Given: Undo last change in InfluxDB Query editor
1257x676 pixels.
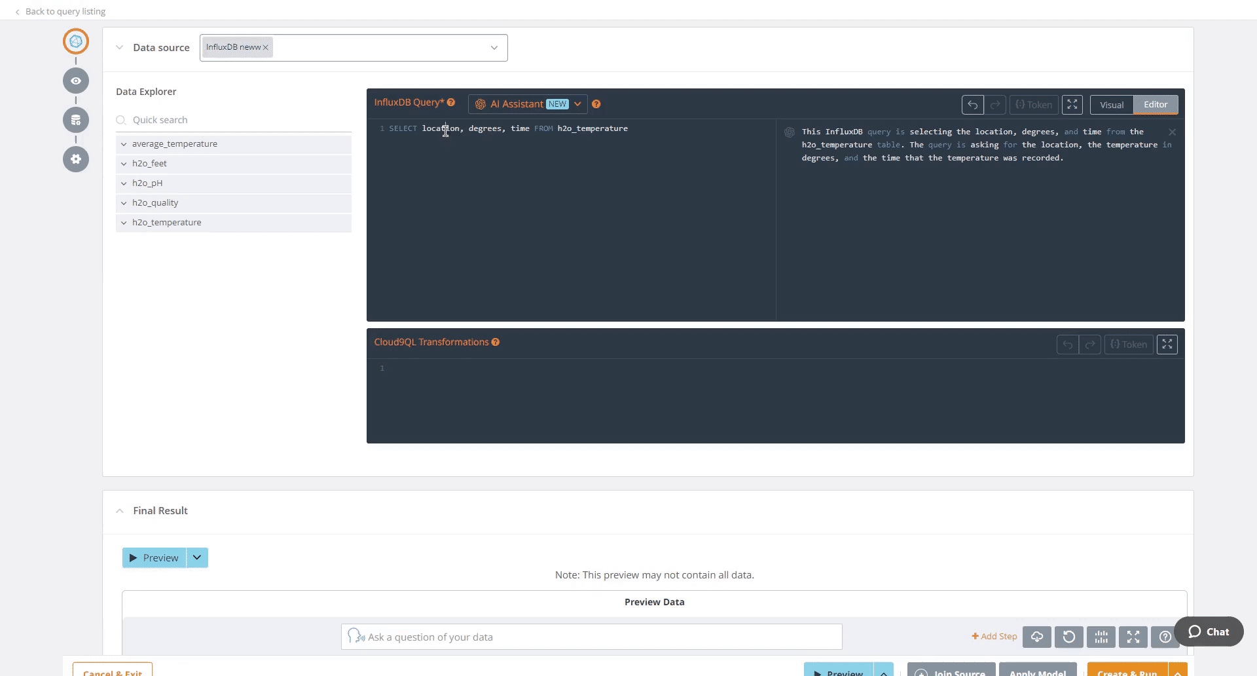Looking at the screenshot, I should click(x=972, y=105).
